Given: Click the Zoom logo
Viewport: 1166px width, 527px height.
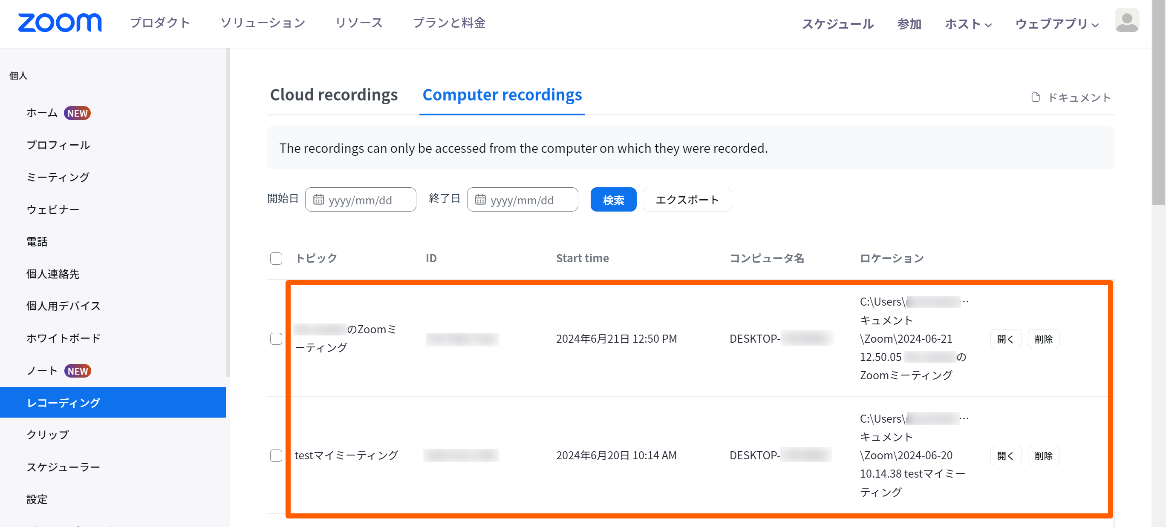Looking at the screenshot, I should click(x=59, y=23).
